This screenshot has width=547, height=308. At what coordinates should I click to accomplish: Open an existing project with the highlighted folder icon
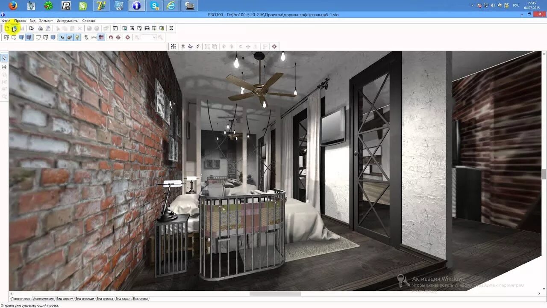[x=15, y=28]
